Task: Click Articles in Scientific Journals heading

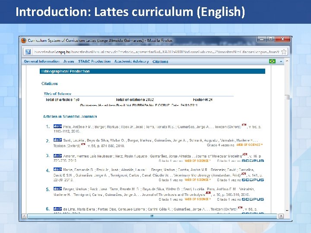Action: tap(70, 116)
